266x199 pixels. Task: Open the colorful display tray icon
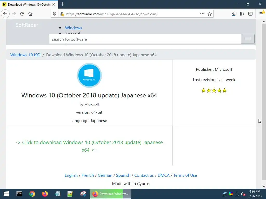point(231,194)
